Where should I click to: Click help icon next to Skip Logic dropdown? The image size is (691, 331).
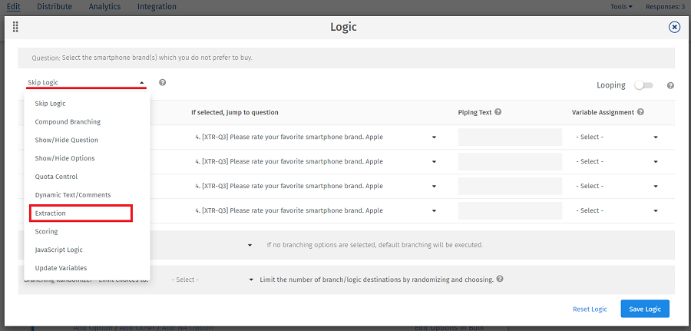point(163,83)
